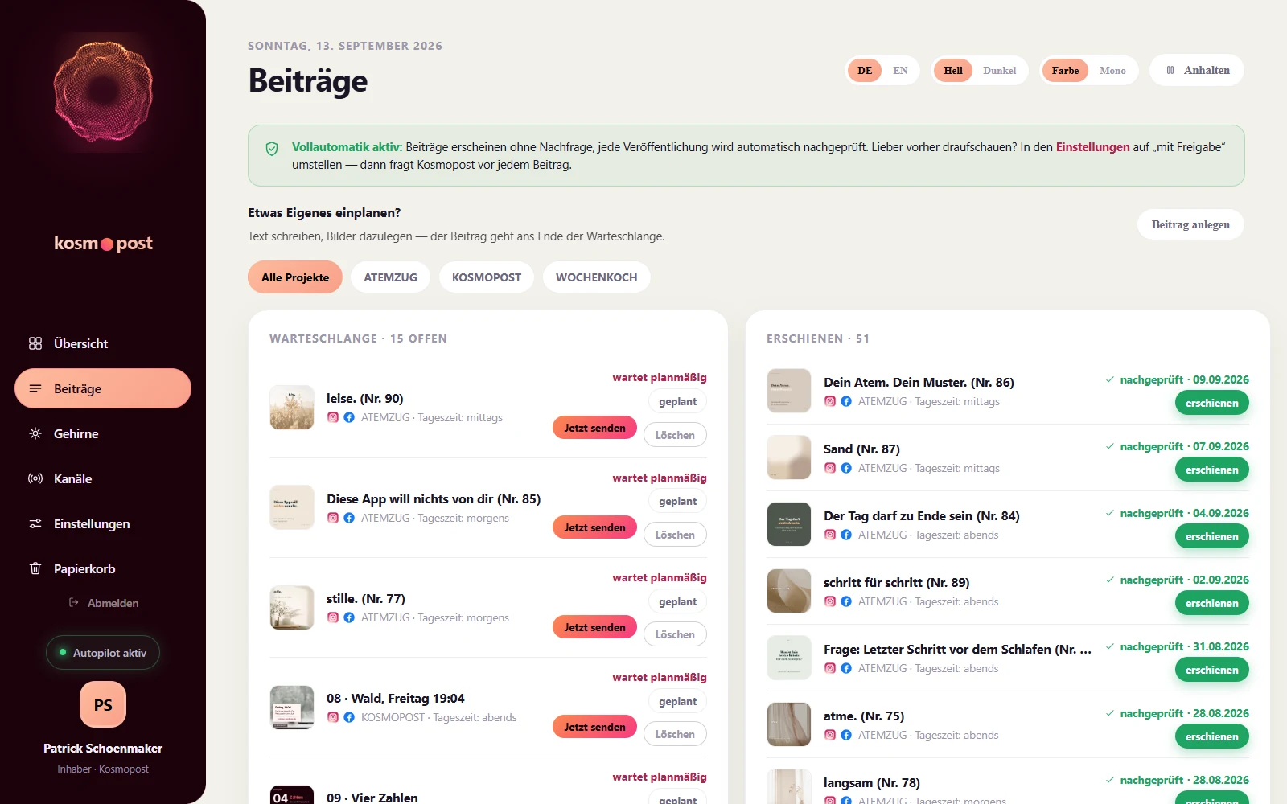Switch theme to Dunkel
Viewport: 1287px width, 804px height.
(999, 71)
